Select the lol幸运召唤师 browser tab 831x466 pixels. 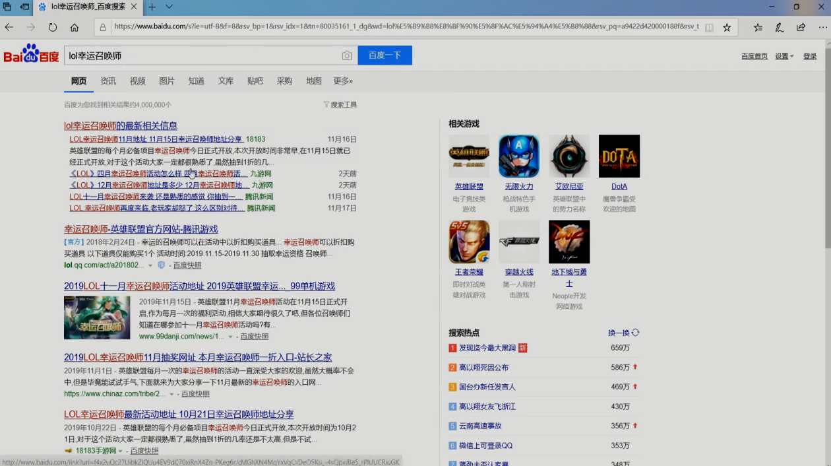(87, 7)
